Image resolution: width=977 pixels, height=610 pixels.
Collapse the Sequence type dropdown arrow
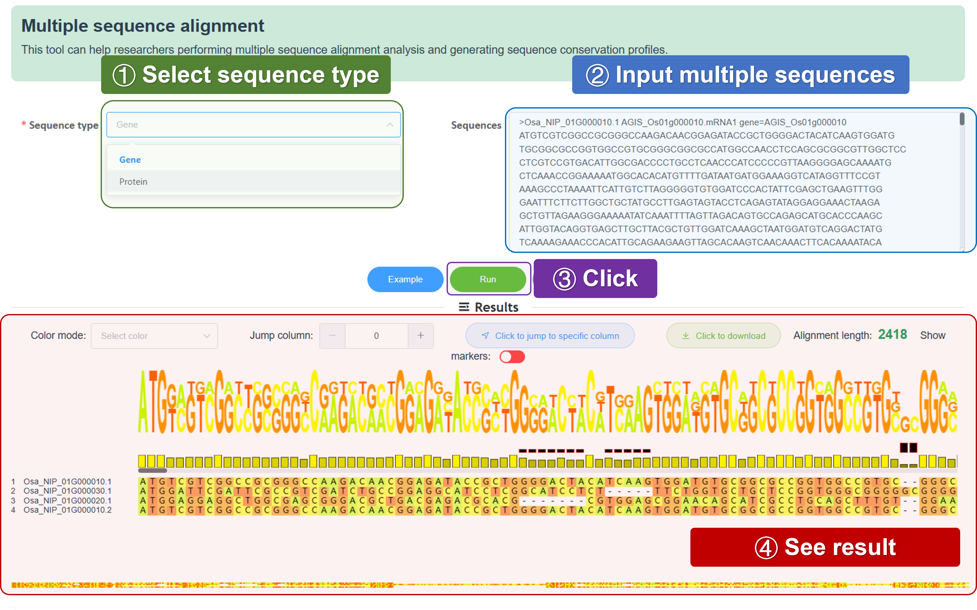[x=390, y=125]
